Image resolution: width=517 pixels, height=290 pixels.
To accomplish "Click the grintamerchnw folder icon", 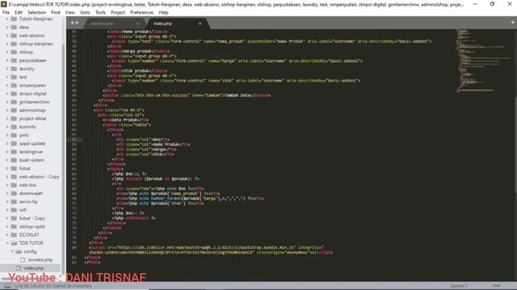I will tap(14, 102).
